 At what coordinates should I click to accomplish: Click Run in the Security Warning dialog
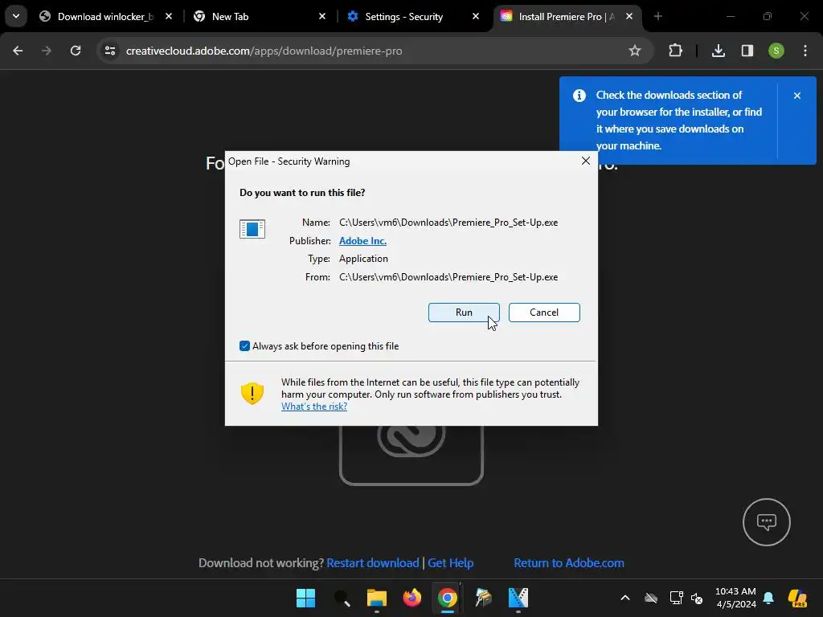(464, 313)
